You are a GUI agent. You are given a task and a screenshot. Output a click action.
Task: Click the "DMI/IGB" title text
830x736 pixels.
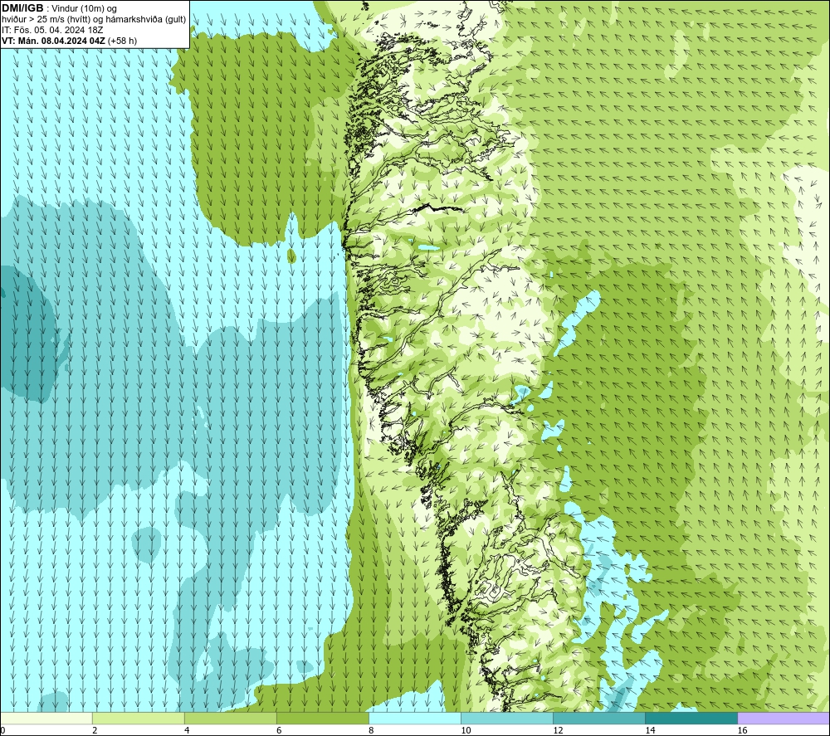click(x=22, y=8)
